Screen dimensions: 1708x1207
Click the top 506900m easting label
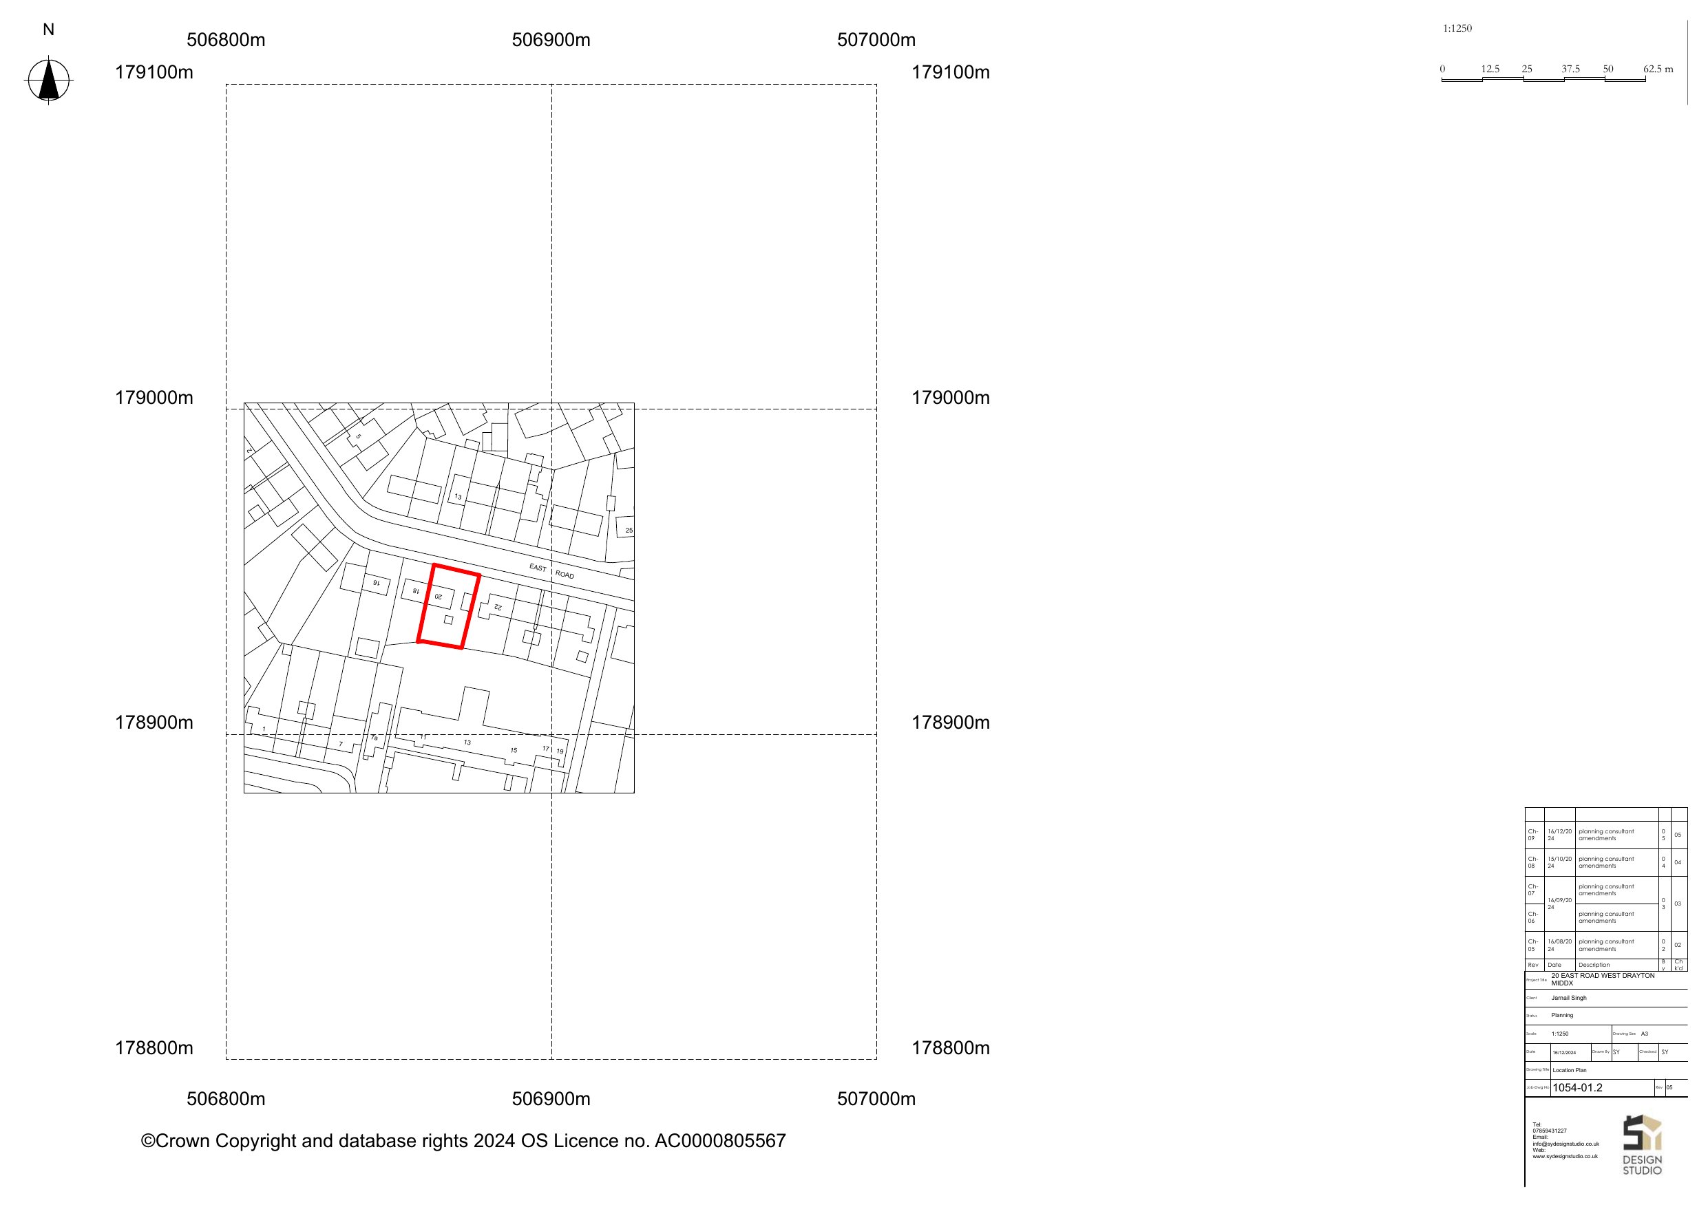pyautogui.click(x=551, y=40)
